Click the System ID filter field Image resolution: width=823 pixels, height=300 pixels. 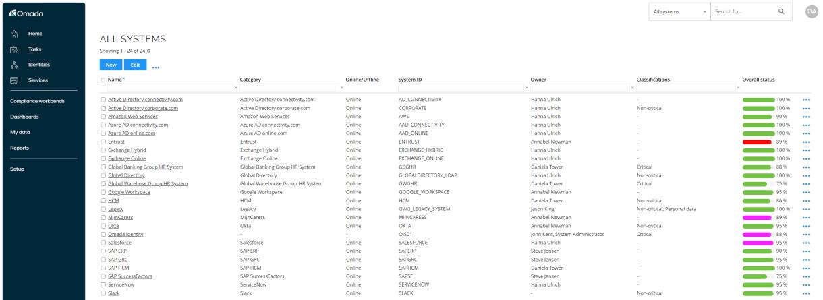[x=461, y=88]
